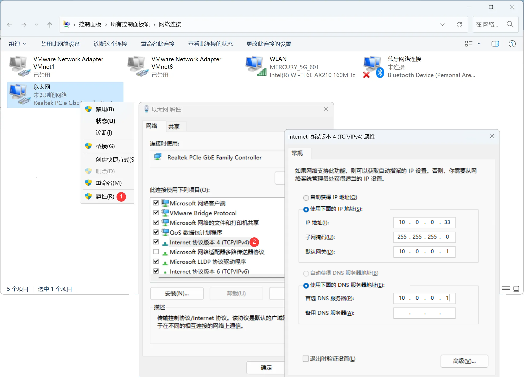Refresh the network connections view
This screenshot has width=525, height=381.
(x=459, y=25)
